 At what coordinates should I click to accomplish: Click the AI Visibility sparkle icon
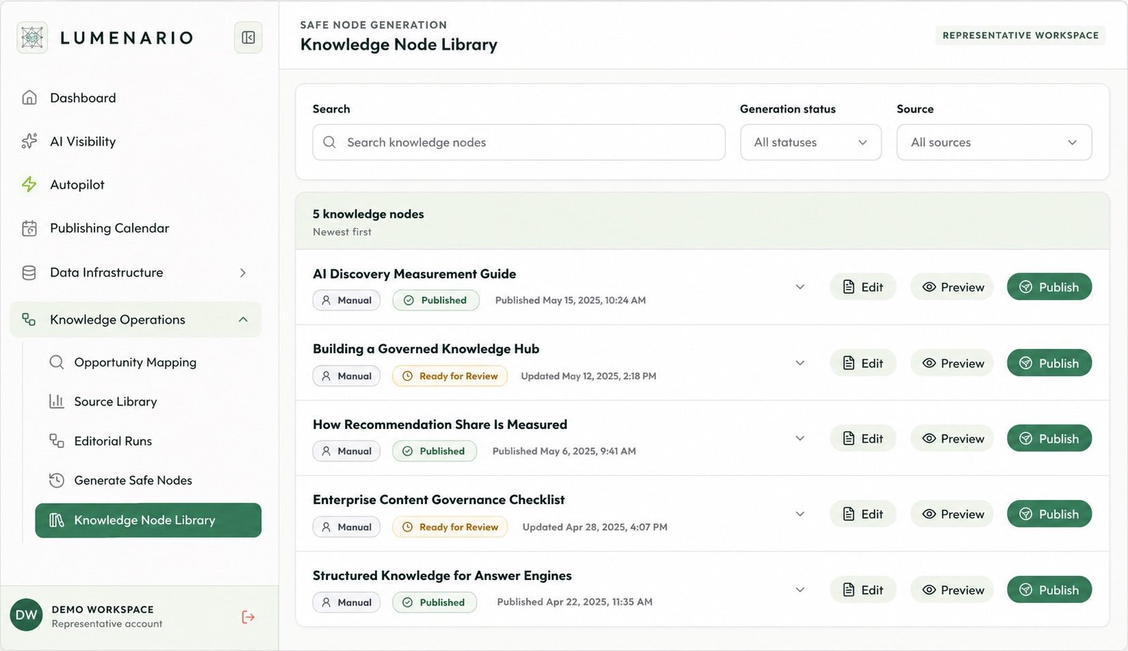tap(29, 141)
